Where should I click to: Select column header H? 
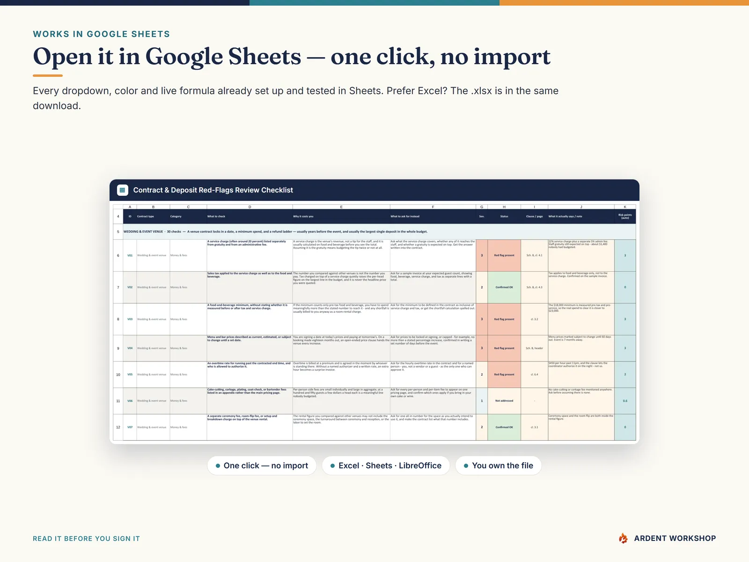point(504,207)
